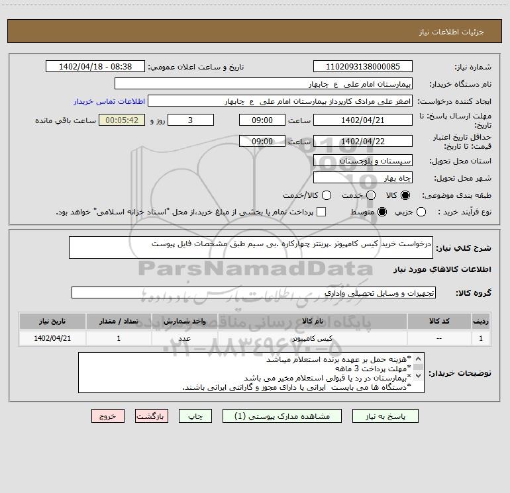
Task: Click the goods group field تجهیزات و وسایل
Action: pos(254,292)
